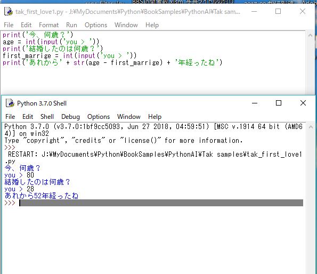Open Options menu in the editor window
Screen dimensions: 317x274
click(x=96, y=25)
